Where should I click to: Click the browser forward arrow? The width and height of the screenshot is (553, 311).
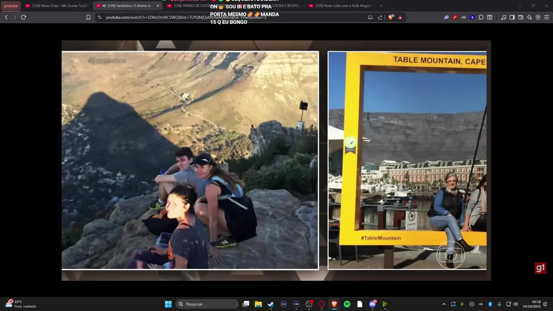[15, 17]
